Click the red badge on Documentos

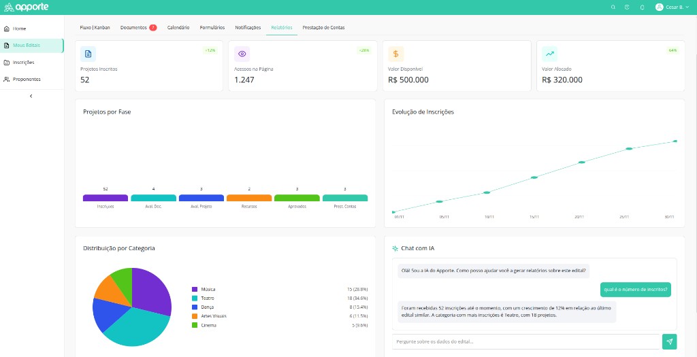point(153,27)
